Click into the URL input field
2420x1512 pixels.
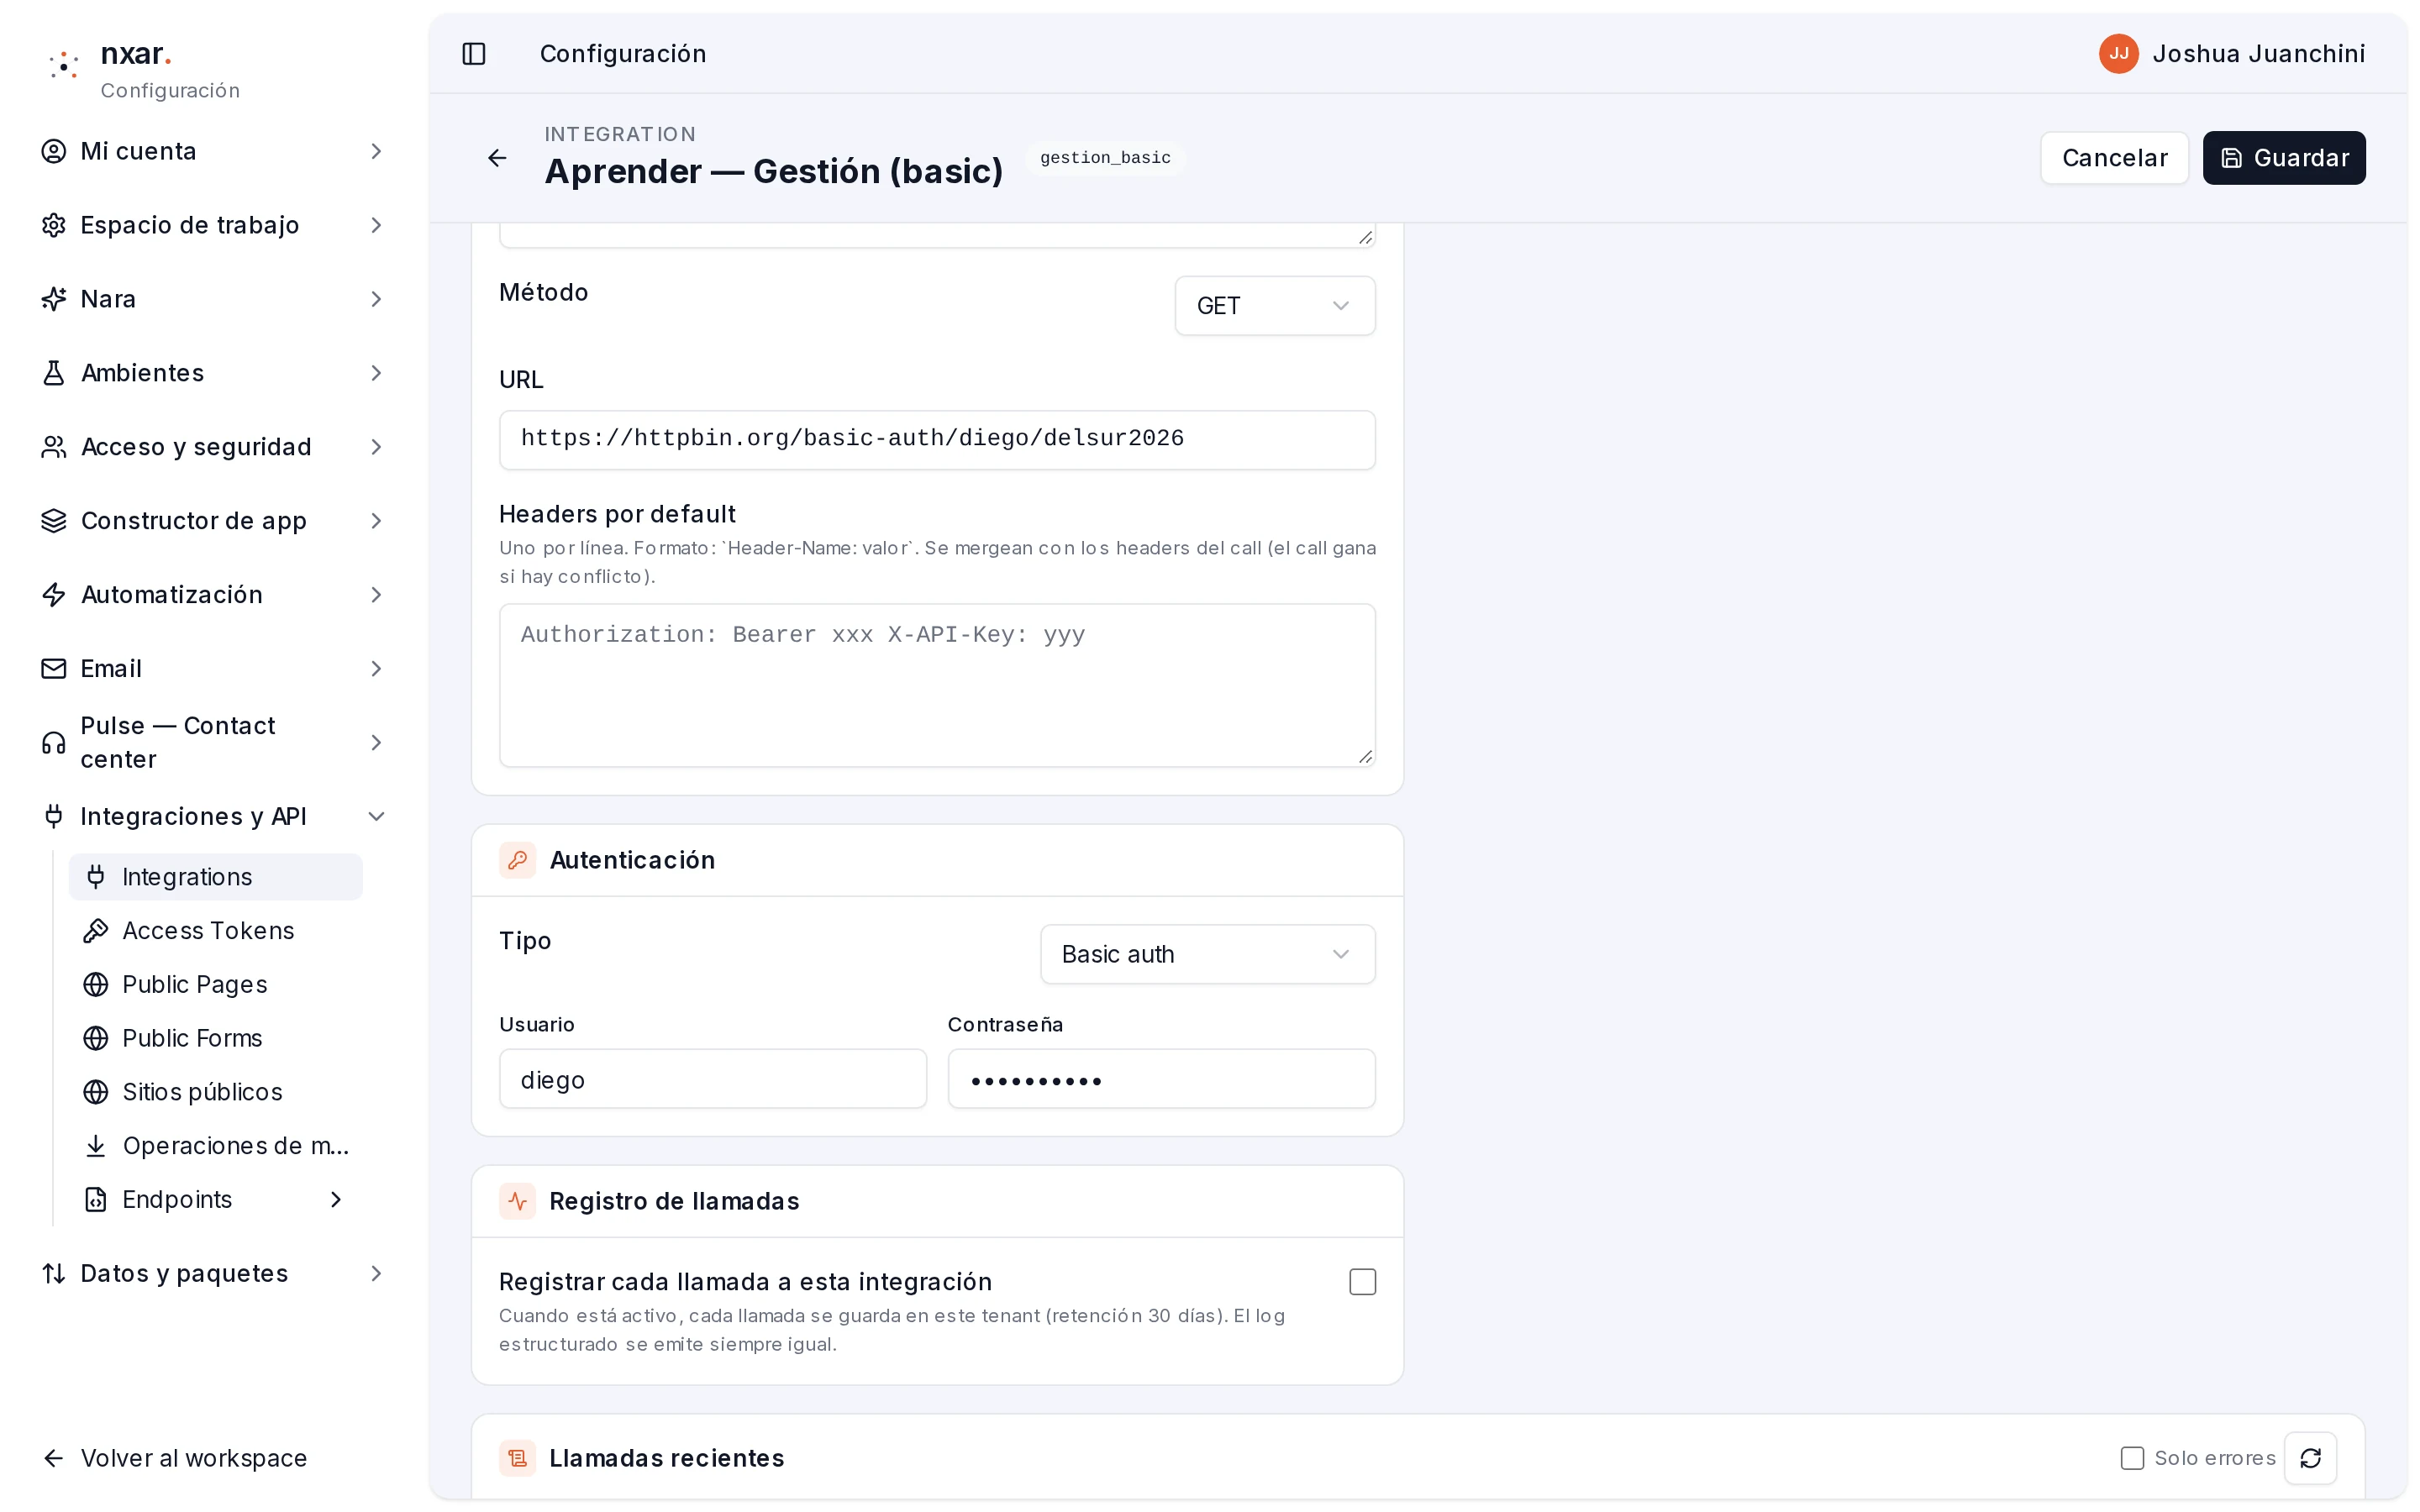click(937, 439)
